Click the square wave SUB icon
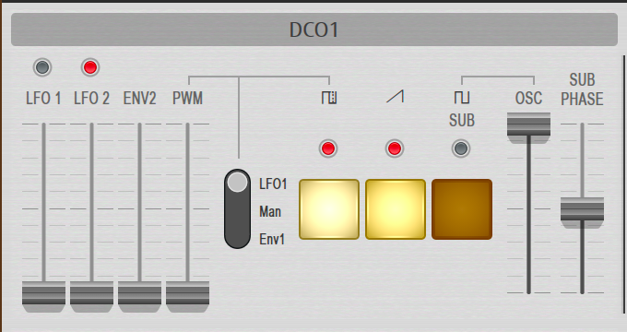The height and width of the screenshot is (332, 627). click(461, 98)
